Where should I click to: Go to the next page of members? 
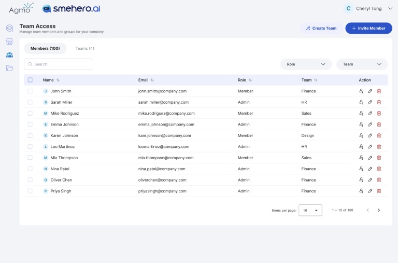[379, 210]
